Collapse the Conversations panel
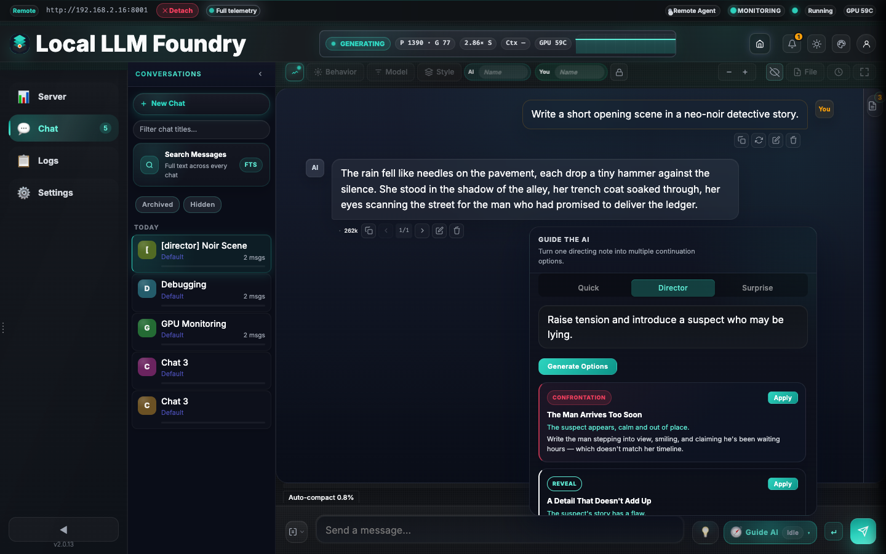Screen dimensions: 886x554 pos(260,74)
